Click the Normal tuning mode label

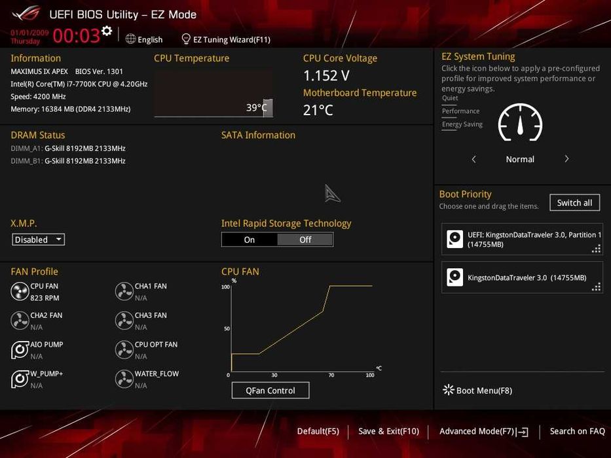pos(520,159)
